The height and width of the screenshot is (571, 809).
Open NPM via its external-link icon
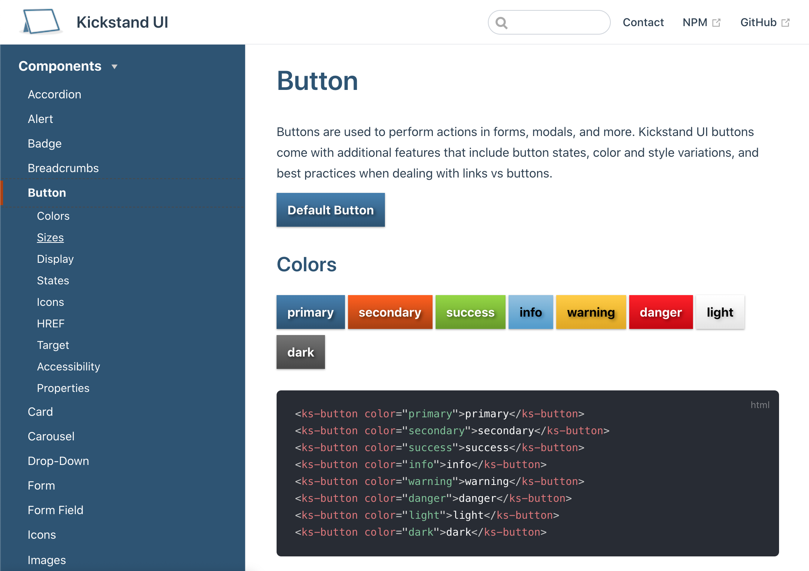tap(717, 22)
